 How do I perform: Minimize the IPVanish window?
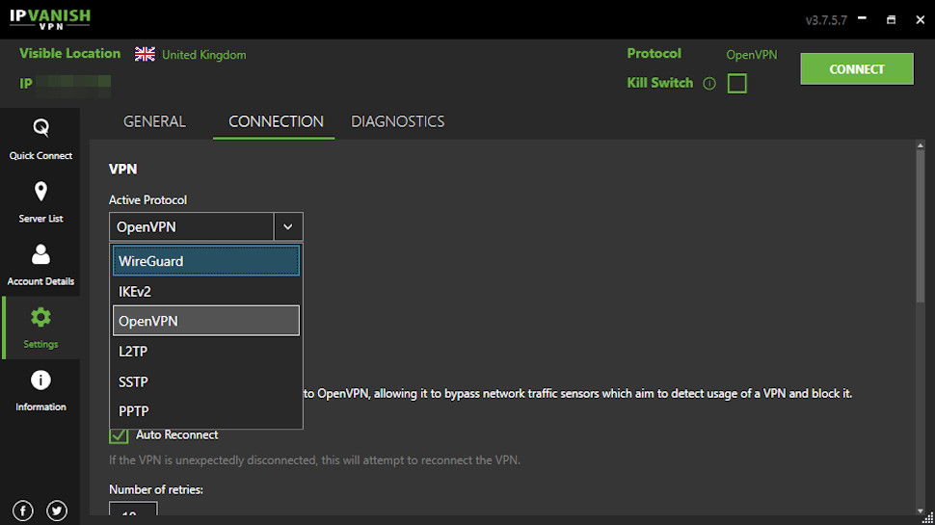(863, 19)
